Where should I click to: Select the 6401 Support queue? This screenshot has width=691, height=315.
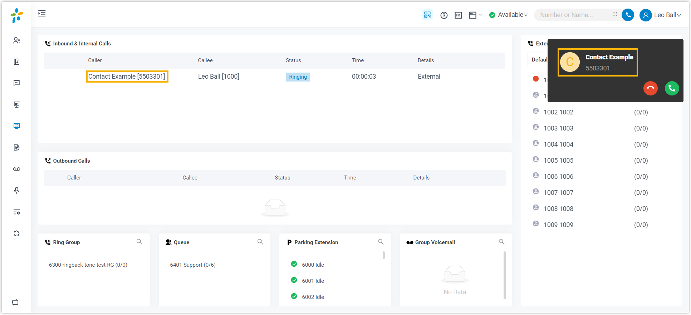click(x=193, y=265)
